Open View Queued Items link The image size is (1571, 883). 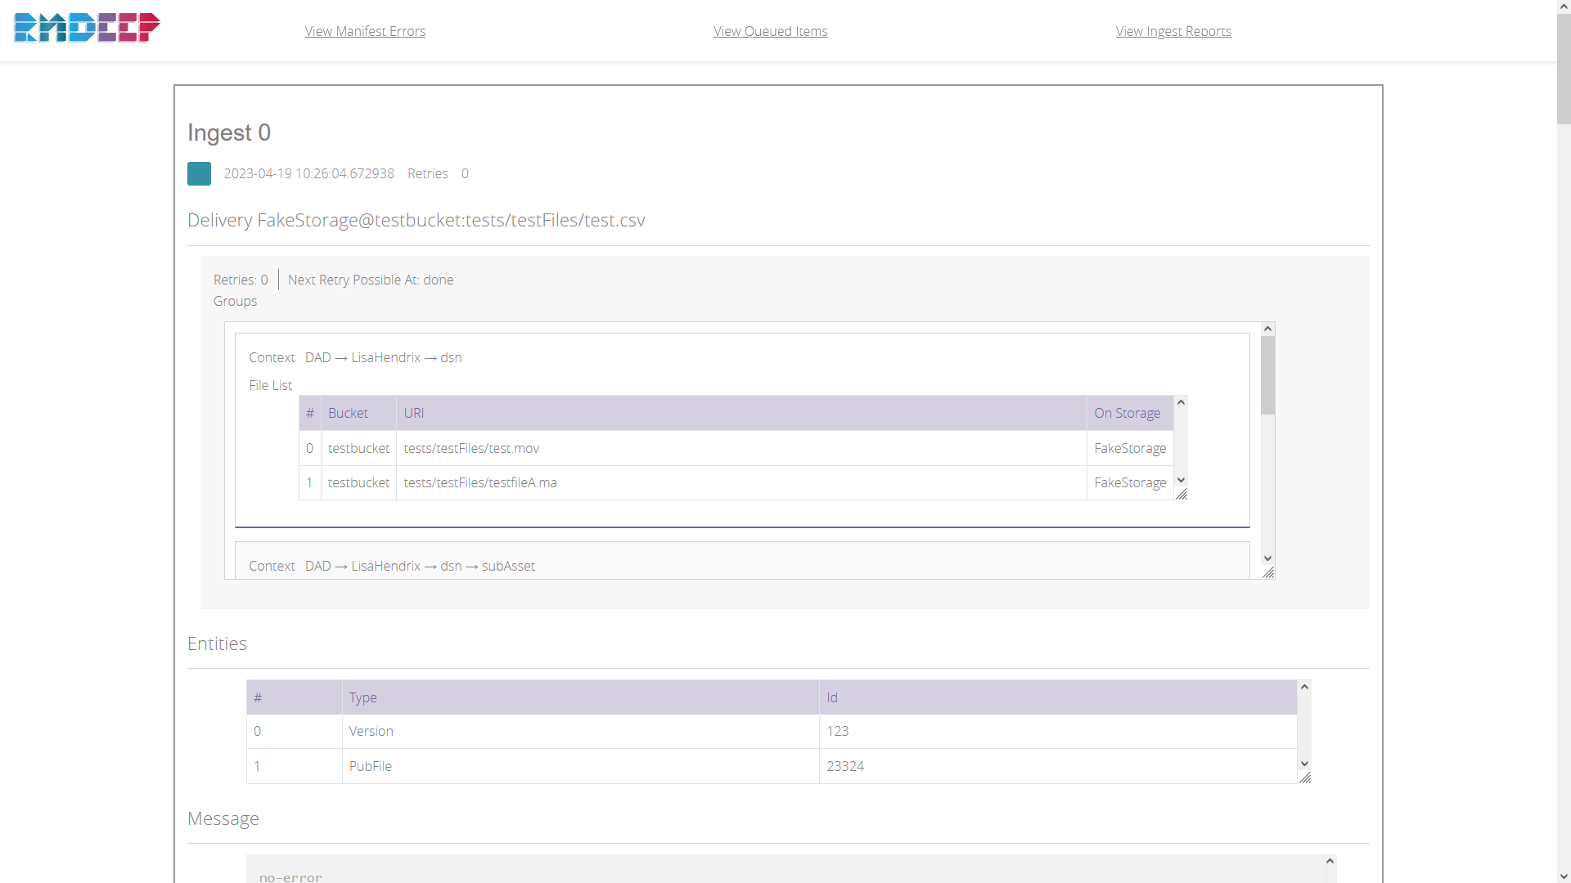tap(770, 31)
